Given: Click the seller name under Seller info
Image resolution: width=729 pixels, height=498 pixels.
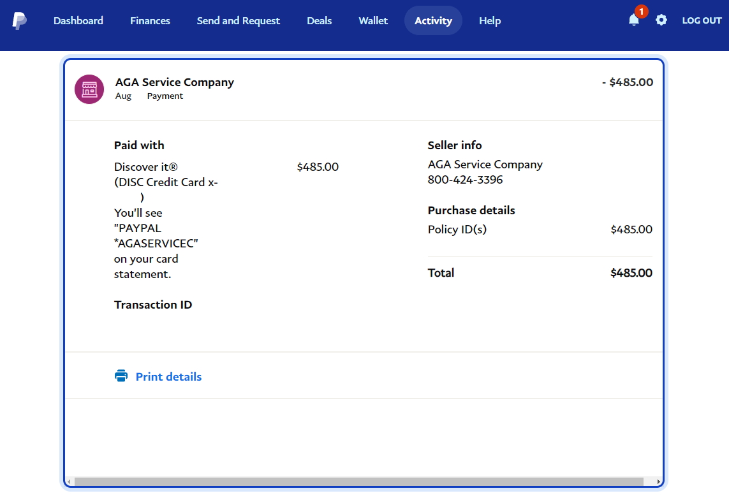Looking at the screenshot, I should click(485, 165).
